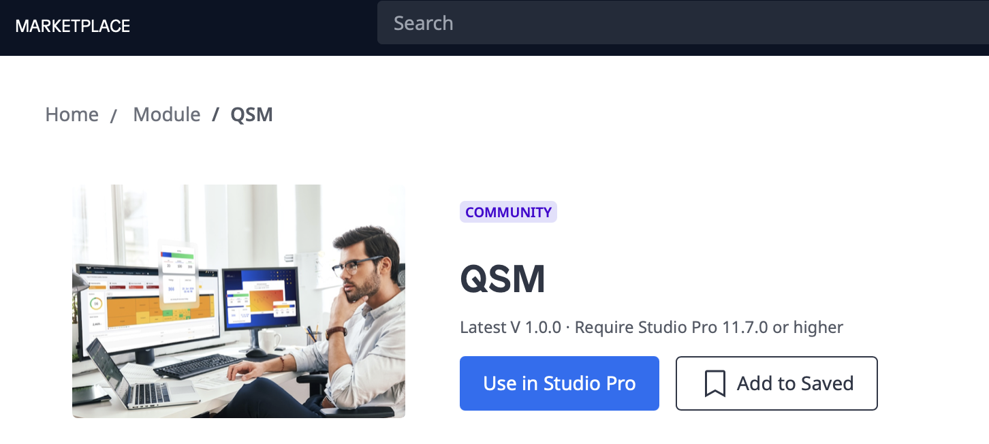This screenshot has height=444, width=989.
Task: Focus the Search field in header
Action: (683, 23)
